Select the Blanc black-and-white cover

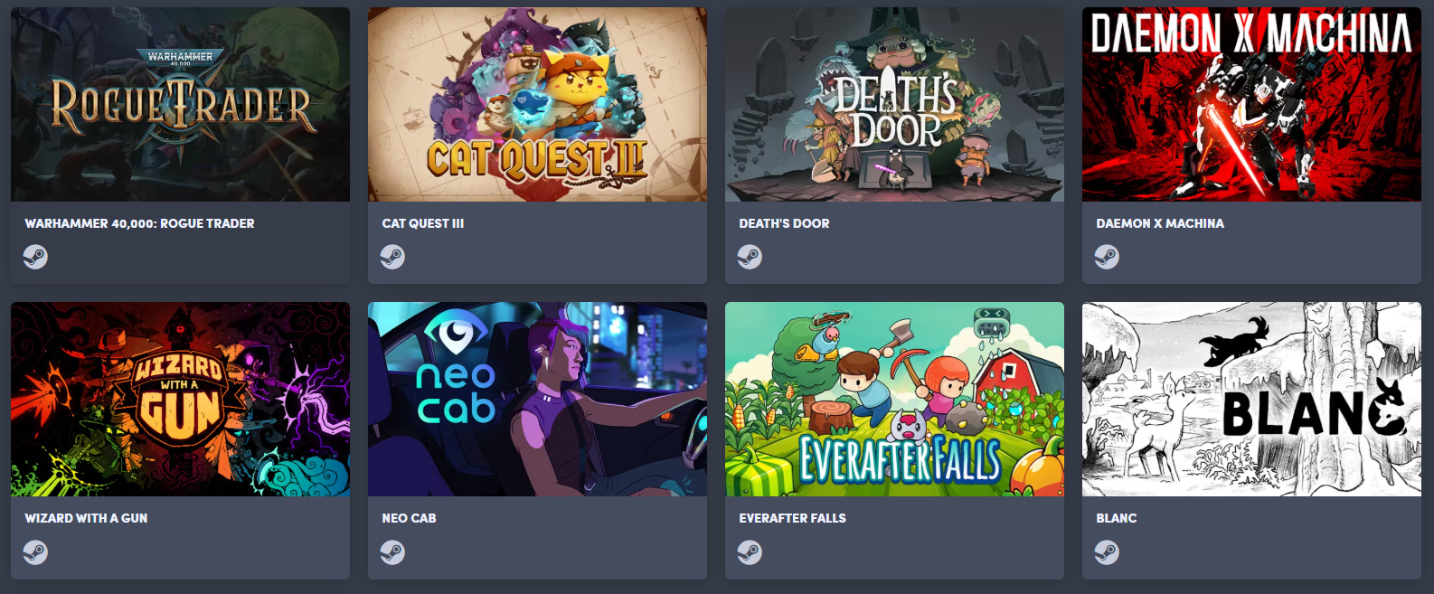tap(1251, 400)
